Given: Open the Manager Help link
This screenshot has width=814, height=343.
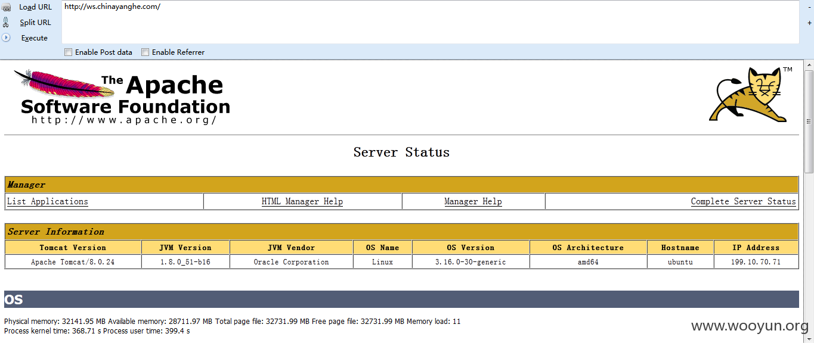Looking at the screenshot, I should click(x=473, y=201).
